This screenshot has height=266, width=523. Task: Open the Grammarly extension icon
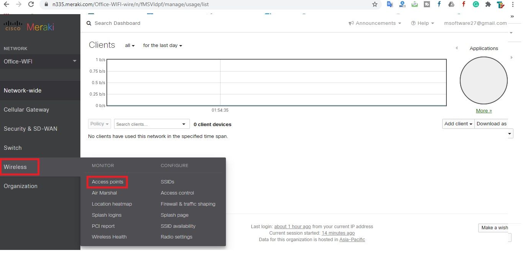476,5
